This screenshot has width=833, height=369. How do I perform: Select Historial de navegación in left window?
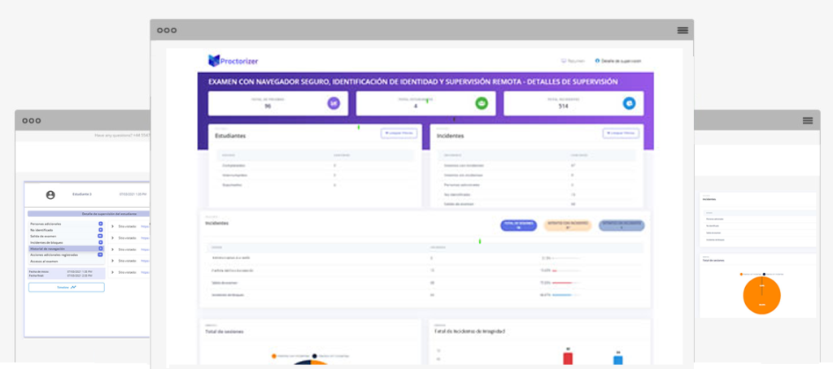click(66, 249)
